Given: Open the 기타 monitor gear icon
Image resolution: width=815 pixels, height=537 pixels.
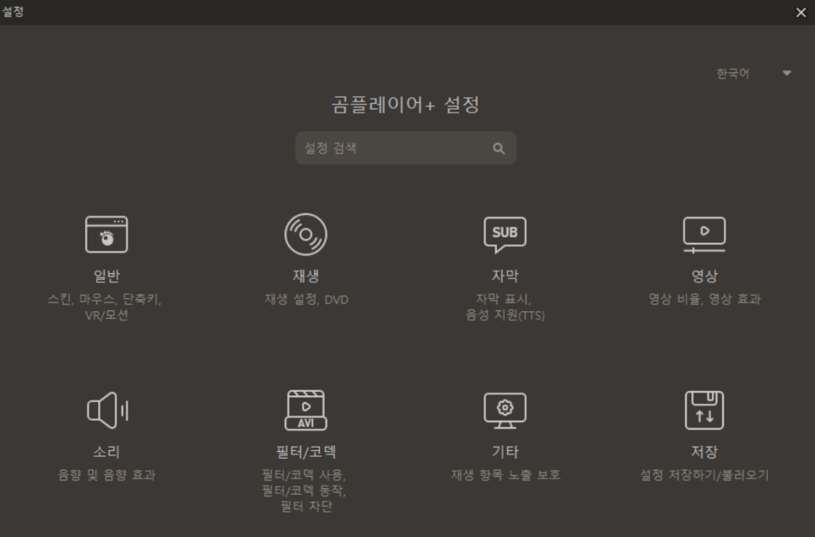Looking at the screenshot, I should [505, 411].
